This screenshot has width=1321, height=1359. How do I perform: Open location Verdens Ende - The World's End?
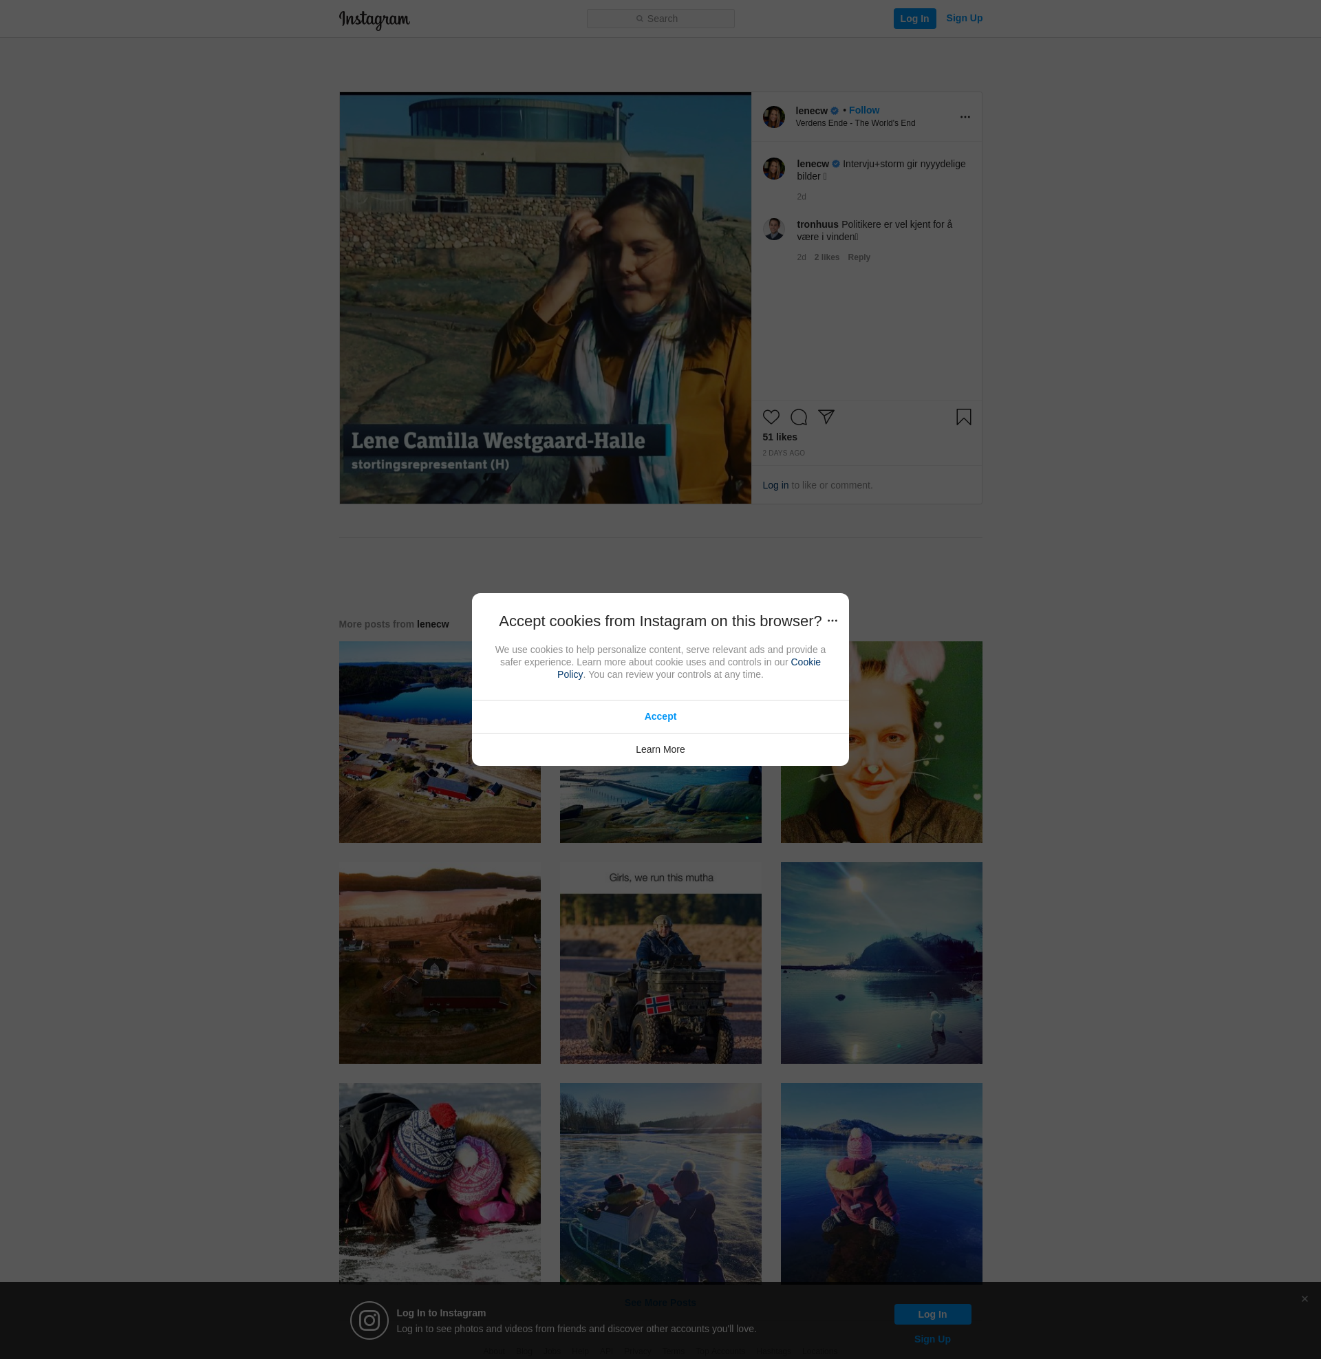pos(855,122)
